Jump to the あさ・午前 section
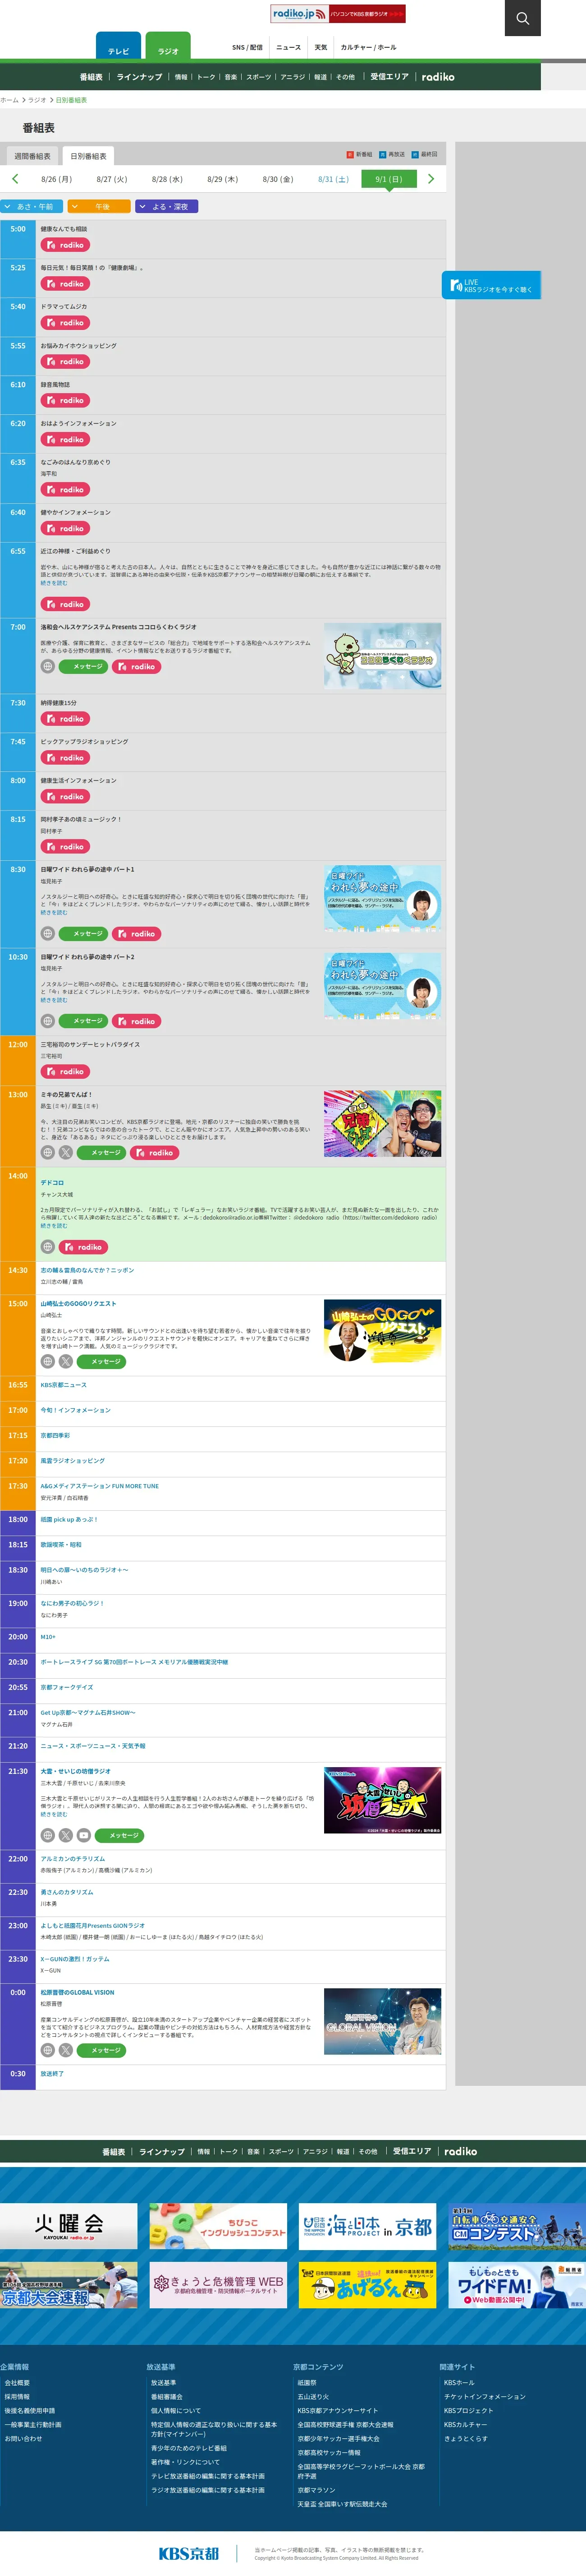 32,206
